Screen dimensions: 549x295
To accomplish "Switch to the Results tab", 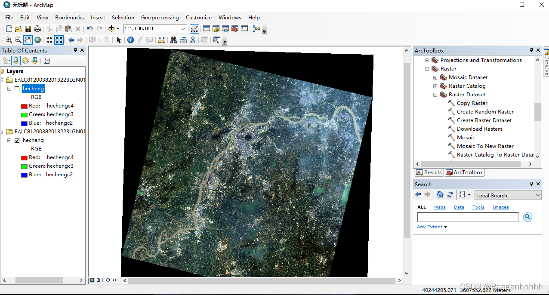I will (x=429, y=172).
